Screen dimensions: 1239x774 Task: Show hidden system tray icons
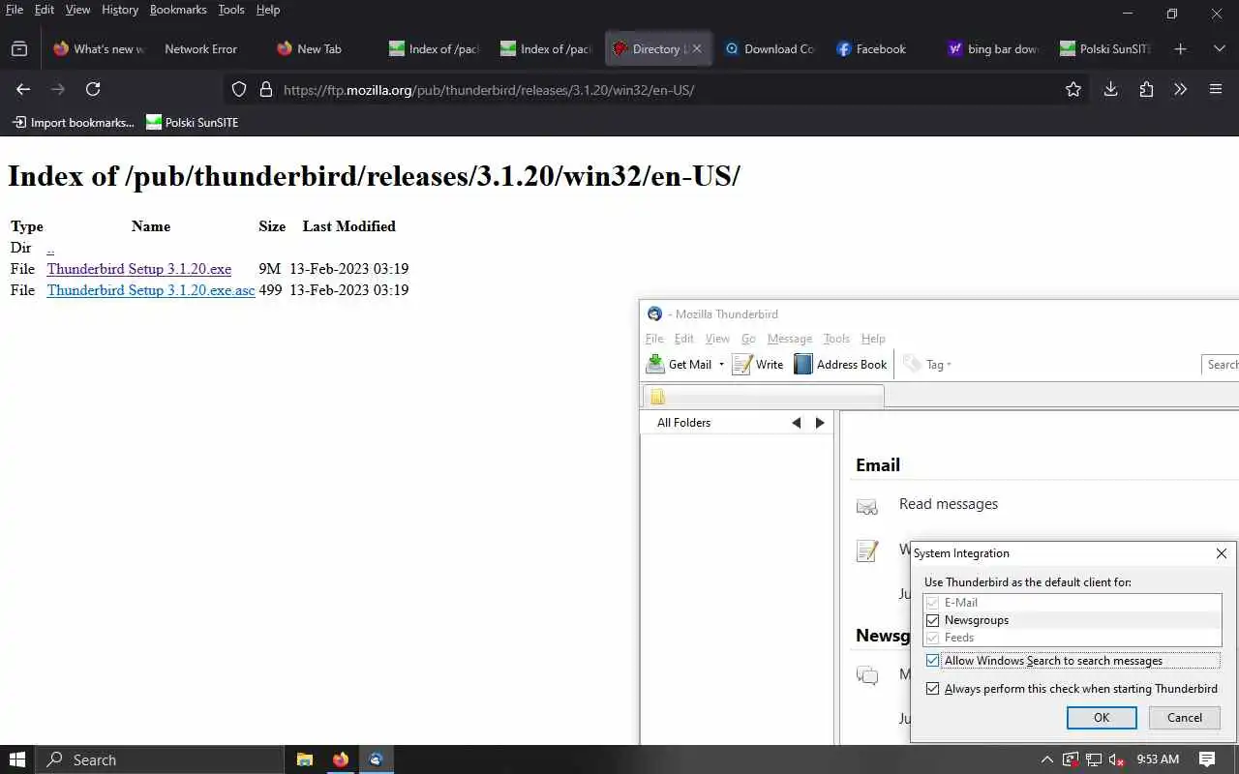pos(1047,759)
